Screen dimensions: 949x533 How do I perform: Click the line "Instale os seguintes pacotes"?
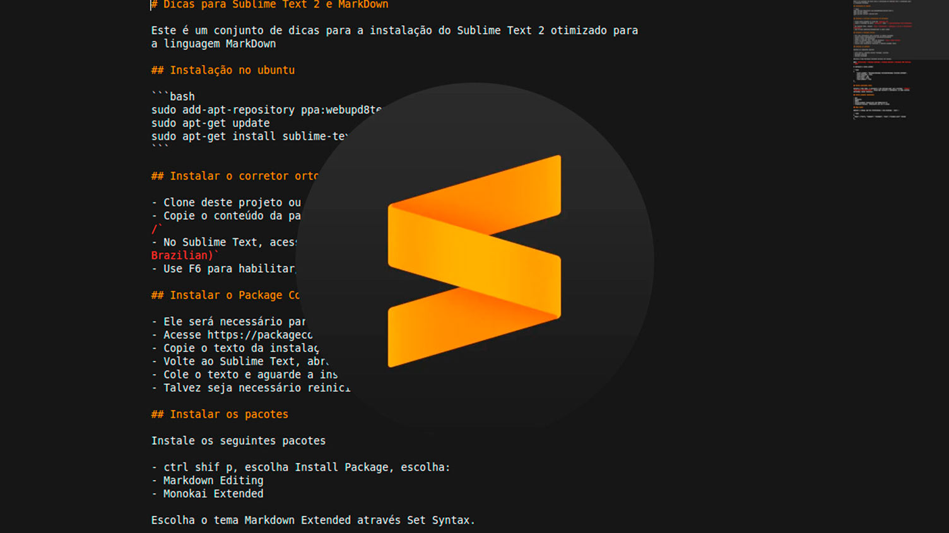[x=239, y=440]
